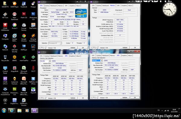Select the memTestPro desktop icon
Viewport: 181px width, 119px height.
tap(24, 58)
